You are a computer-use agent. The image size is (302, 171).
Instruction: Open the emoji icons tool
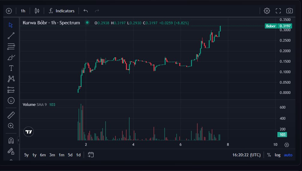[11, 100]
